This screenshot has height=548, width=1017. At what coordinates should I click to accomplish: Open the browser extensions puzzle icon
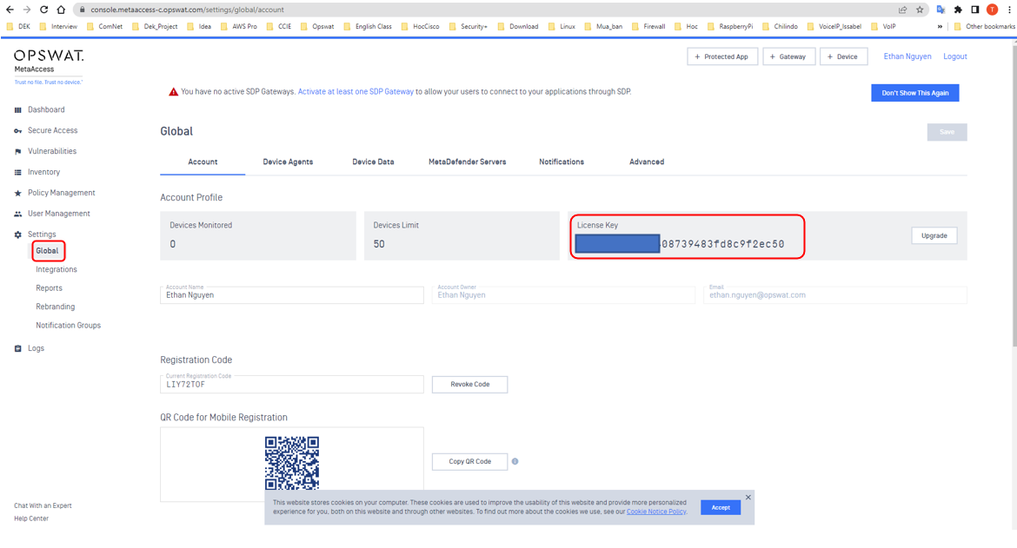[958, 10]
